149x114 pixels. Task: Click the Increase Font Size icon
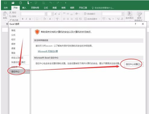tap(56, 14)
